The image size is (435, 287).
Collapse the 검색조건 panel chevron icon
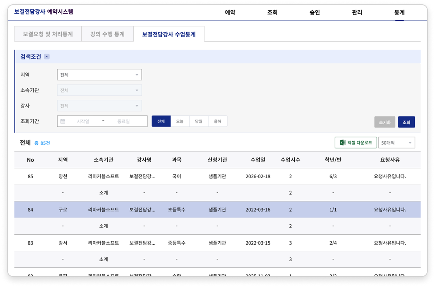(x=47, y=57)
